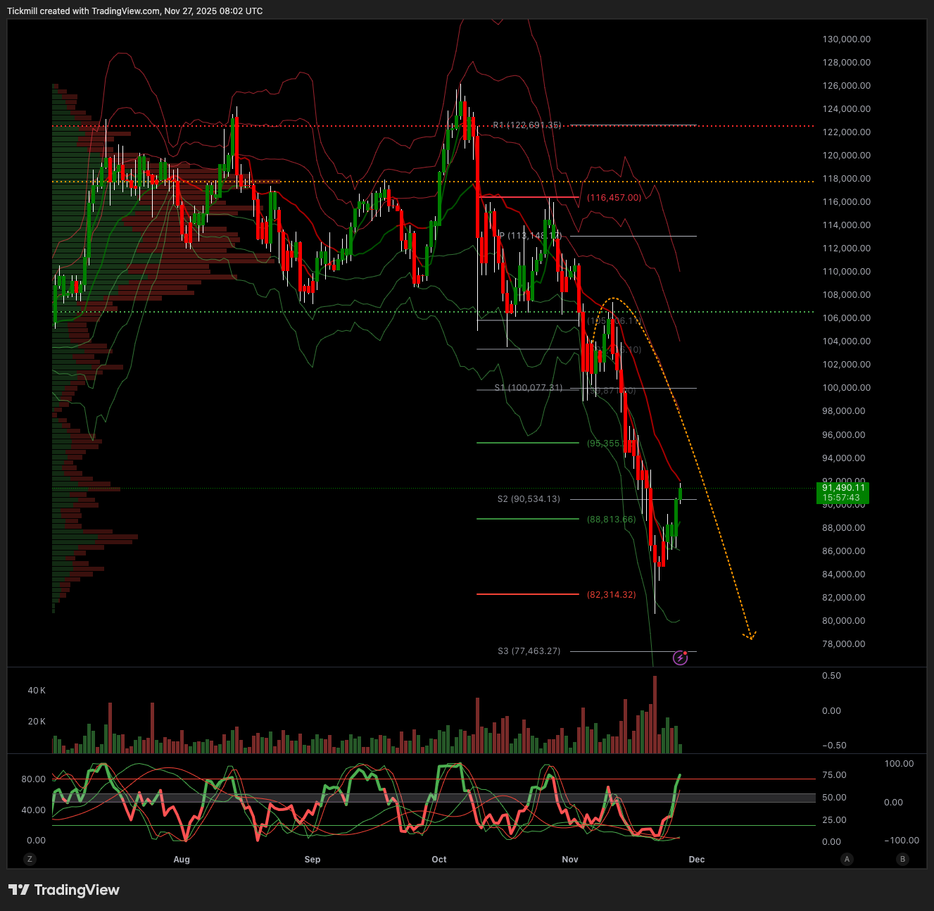This screenshot has height=911, width=934.
Task: Toggle the B scale mode button
Action: [x=902, y=859]
